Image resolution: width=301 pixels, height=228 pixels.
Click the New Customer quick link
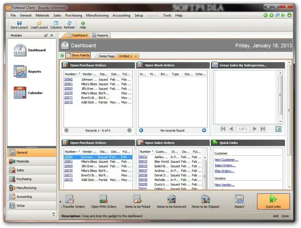[226, 160]
